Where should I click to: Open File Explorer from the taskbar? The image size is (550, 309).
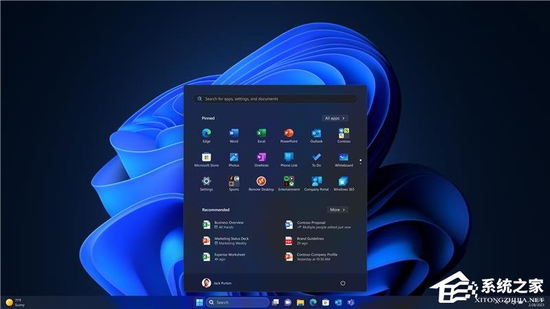pyautogui.click(x=300, y=302)
